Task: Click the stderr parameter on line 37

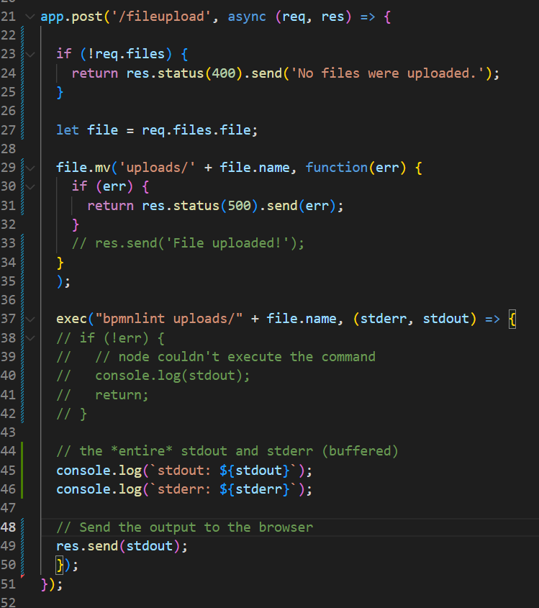Action: 383,319
